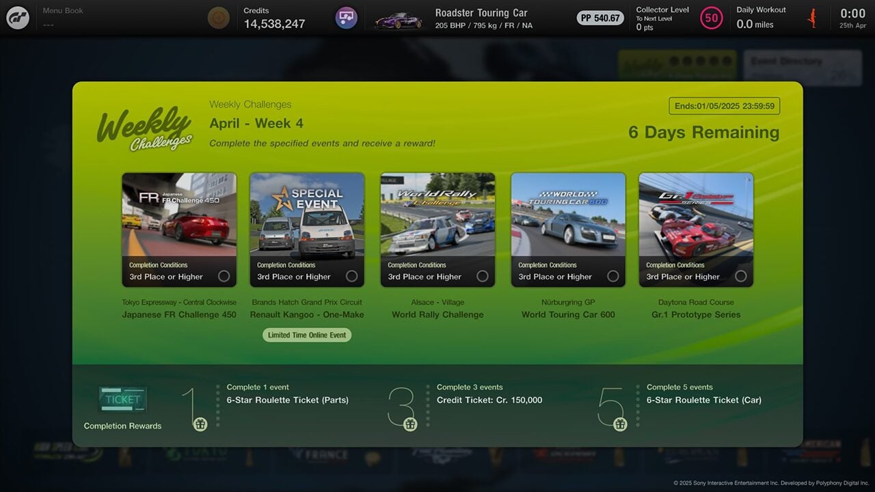Click the Weekly Challenges logo

tap(145, 128)
